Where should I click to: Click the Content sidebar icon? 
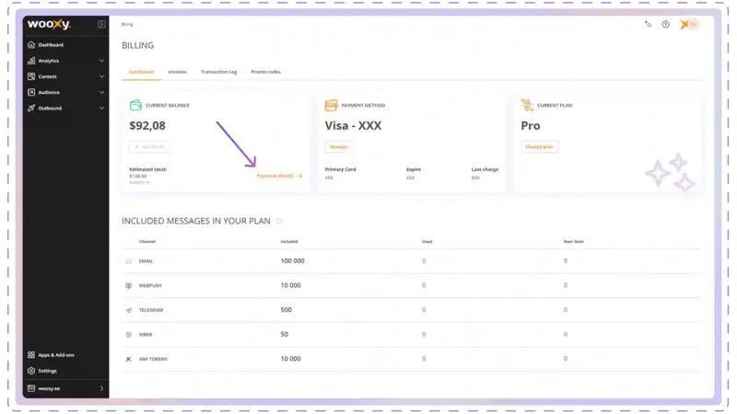click(x=31, y=76)
